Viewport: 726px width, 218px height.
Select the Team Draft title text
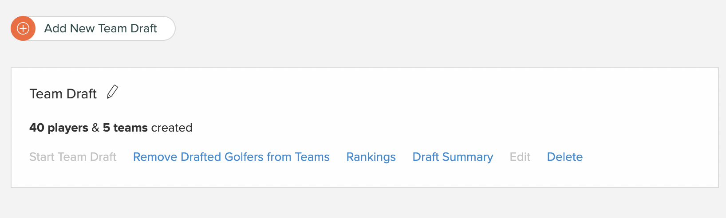tap(63, 94)
